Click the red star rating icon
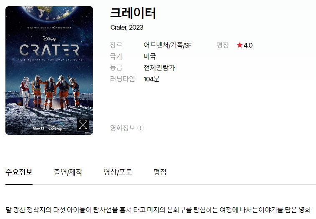 240,45
